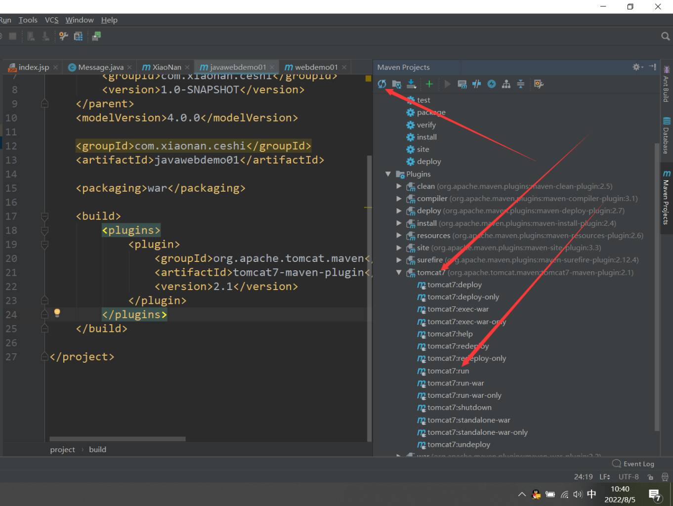
Task: Toggle read-only lock icon in status bar
Action: (x=650, y=477)
